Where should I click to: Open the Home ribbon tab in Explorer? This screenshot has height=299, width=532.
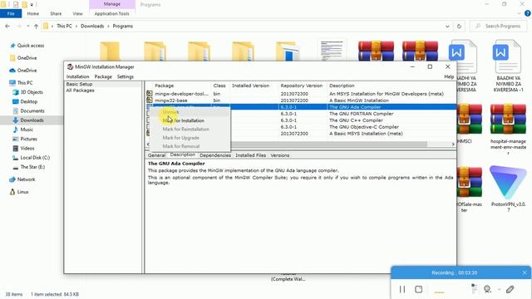coord(33,13)
